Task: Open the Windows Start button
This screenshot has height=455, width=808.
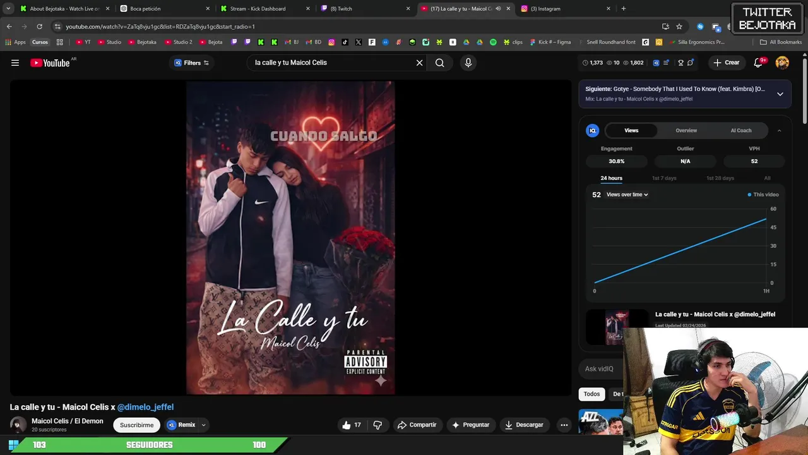Action: coord(13,445)
